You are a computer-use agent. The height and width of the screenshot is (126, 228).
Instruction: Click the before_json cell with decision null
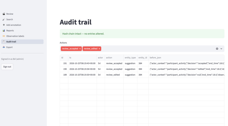click(186, 75)
